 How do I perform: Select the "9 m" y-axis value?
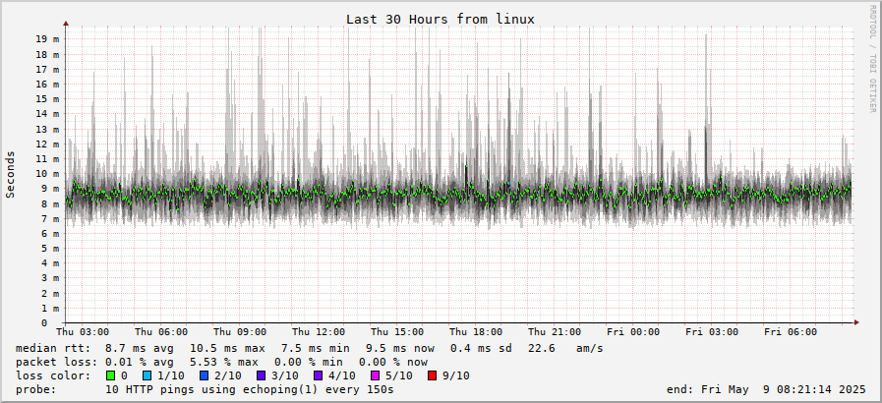(x=50, y=189)
